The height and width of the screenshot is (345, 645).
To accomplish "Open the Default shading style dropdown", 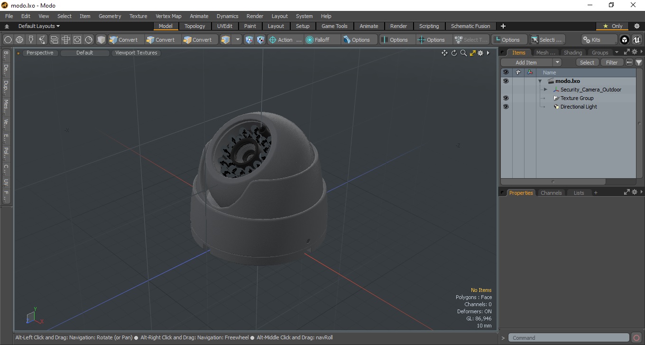I will pos(85,53).
